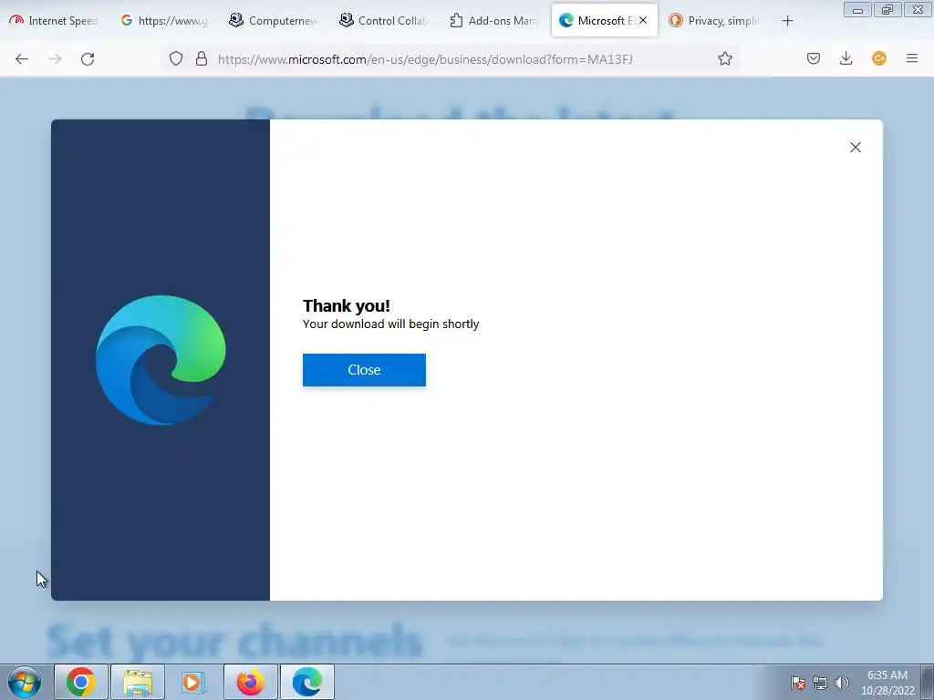Screen dimensions: 934x700
Task: Switch to Privacy, simplified tab
Action: click(713, 21)
